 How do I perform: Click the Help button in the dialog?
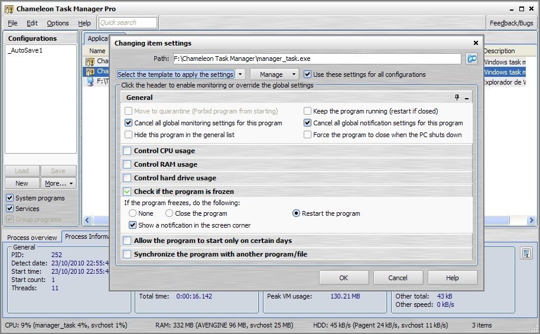coord(452,278)
